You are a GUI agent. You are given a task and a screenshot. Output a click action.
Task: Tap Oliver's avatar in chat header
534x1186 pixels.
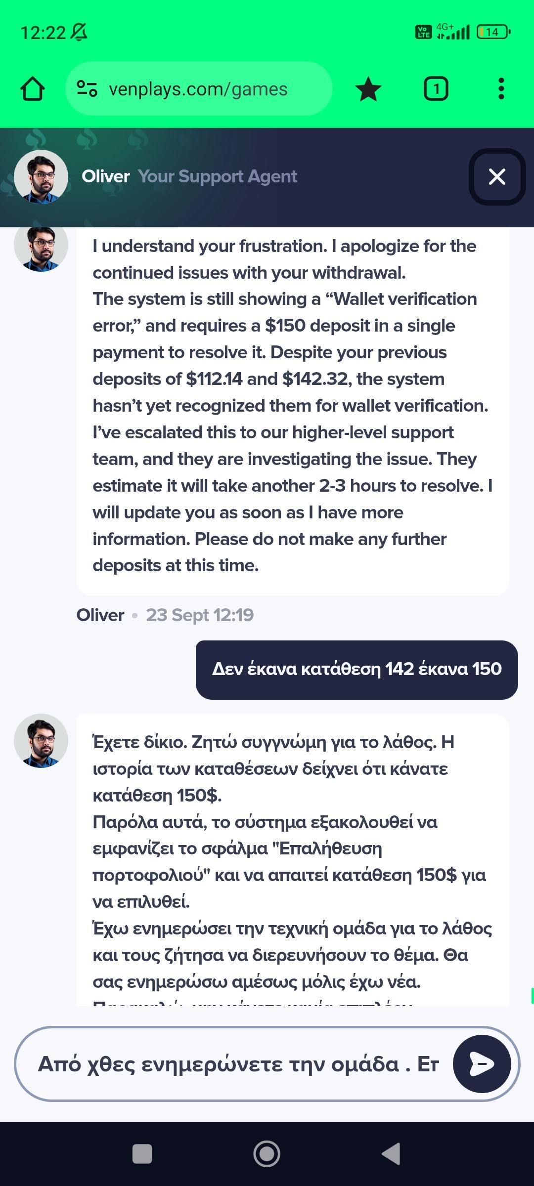pos(41,176)
